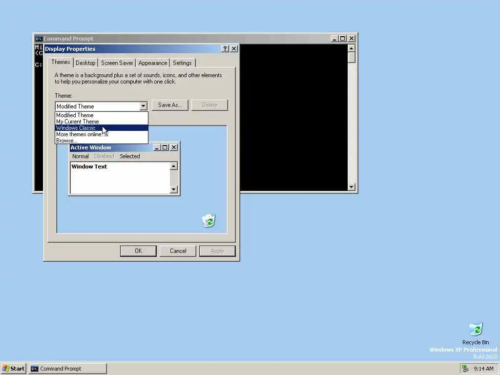The height and width of the screenshot is (375, 500).
Task: Maximize the Command Prompt window
Action: tap(342, 39)
